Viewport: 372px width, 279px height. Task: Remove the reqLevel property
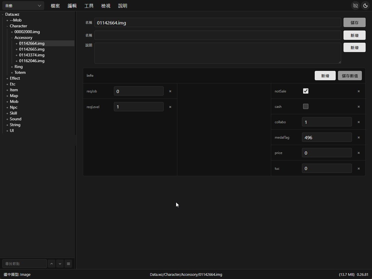[x=170, y=107]
